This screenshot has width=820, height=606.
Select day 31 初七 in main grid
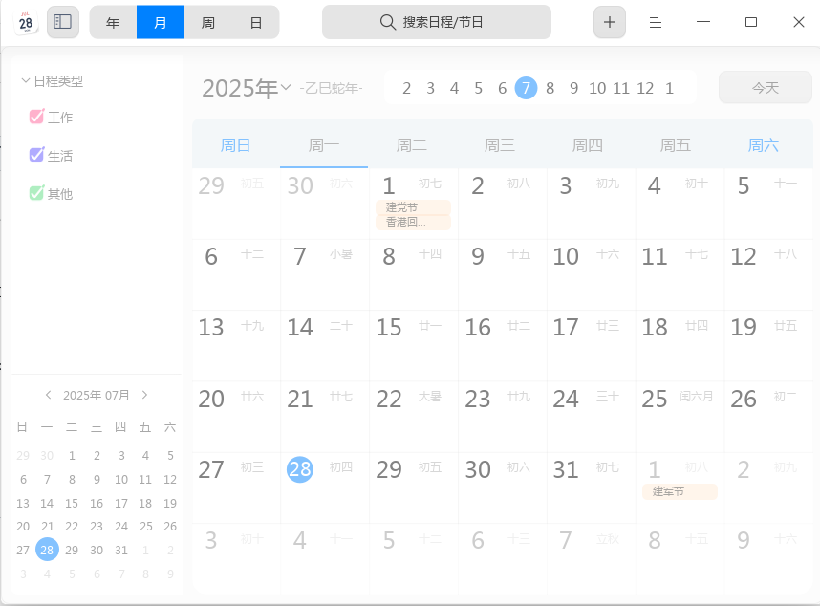pos(591,487)
